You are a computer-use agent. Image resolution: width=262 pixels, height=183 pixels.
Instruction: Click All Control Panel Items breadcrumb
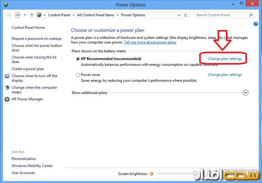(95, 15)
